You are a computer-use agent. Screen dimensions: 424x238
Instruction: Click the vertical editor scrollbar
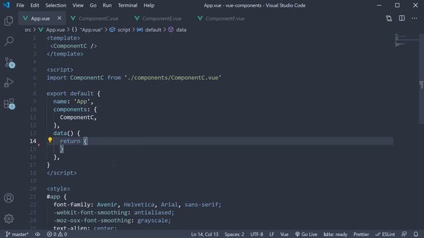(x=421, y=78)
